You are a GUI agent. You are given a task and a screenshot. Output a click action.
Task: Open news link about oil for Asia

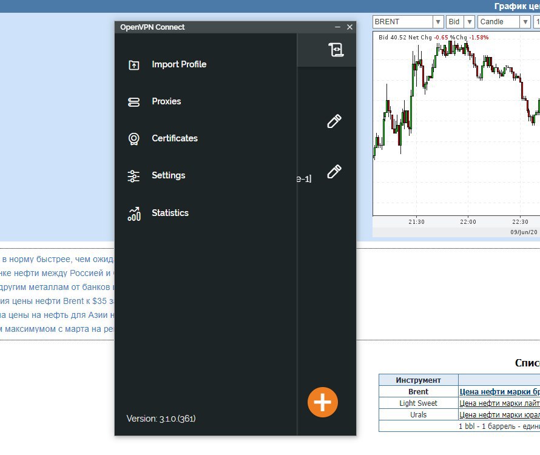pos(57,315)
